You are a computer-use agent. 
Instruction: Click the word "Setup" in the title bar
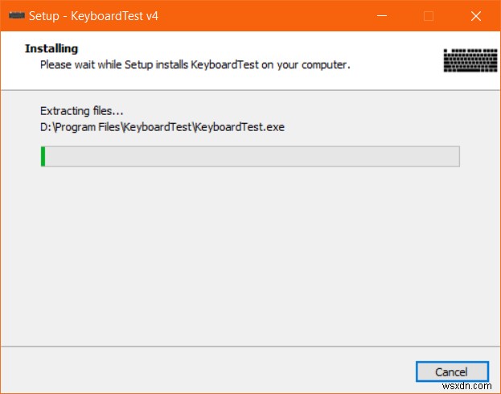45,16
